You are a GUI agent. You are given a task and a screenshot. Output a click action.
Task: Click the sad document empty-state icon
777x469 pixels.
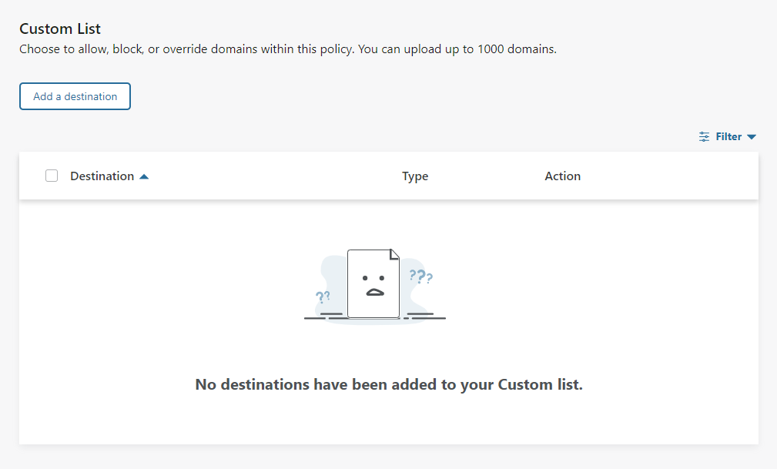pyautogui.click(x=373, y=283)
